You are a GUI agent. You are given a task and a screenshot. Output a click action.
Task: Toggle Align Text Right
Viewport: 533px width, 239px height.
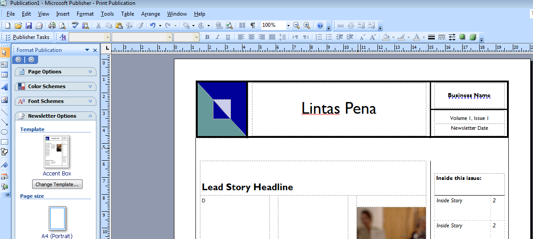pos(262,37)
